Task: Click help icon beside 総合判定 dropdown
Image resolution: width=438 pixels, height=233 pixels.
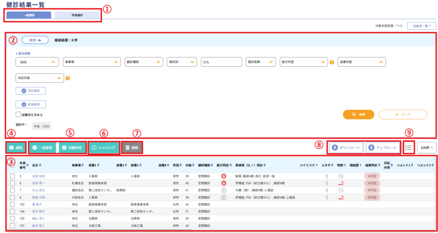Action: tap(331, 62)
